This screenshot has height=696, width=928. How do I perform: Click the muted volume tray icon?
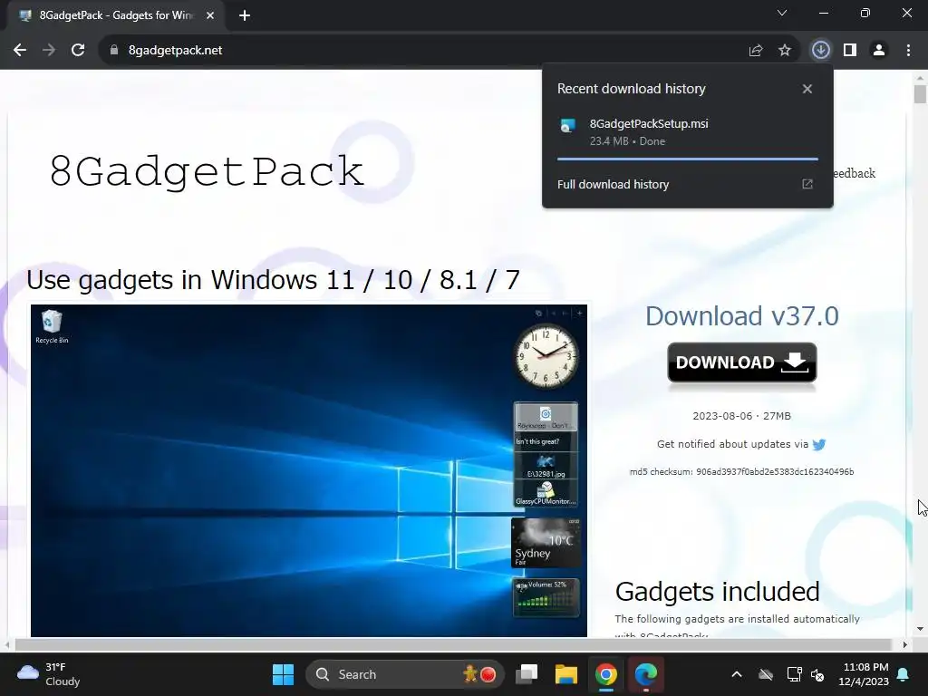[x=817, y=674]
